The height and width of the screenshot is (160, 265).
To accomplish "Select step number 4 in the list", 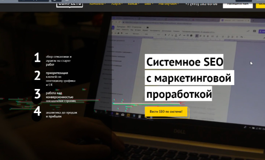I will tap(37, 111).
